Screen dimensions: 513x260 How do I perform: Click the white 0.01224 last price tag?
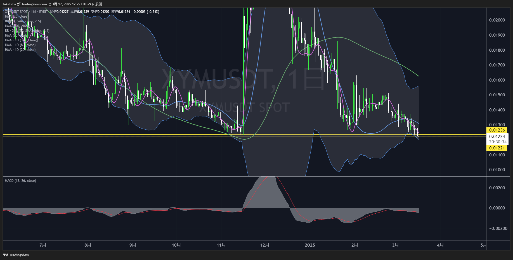coord(497,137)
